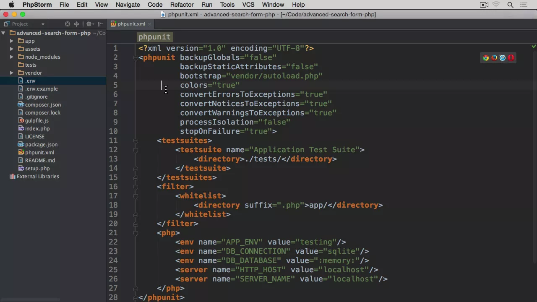Select setup.php in project tree

pos(34,169)
